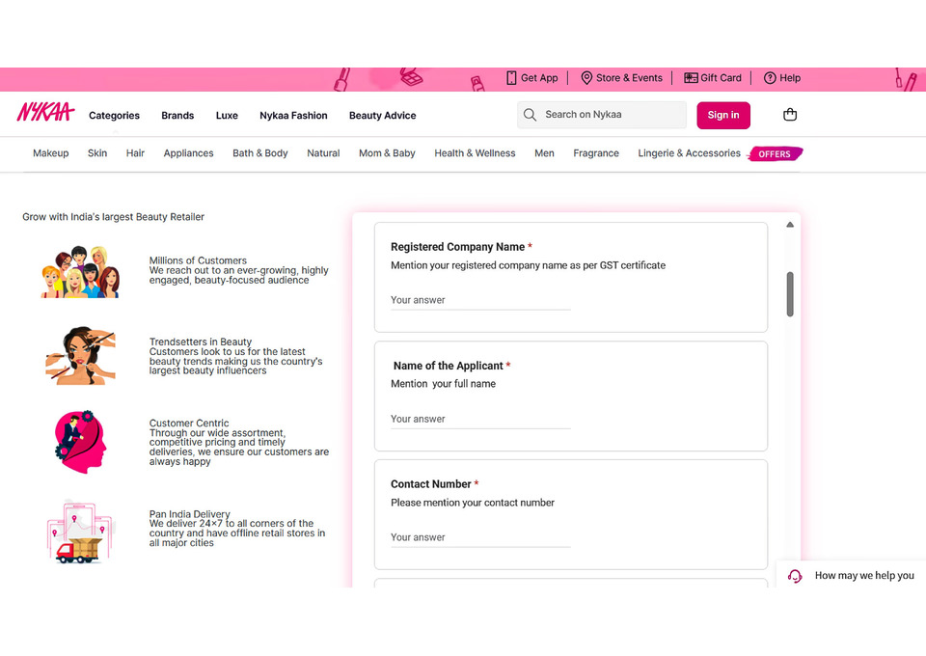926x656 pixels.
Task: Select the Skin category
Action: coord(97,153)
